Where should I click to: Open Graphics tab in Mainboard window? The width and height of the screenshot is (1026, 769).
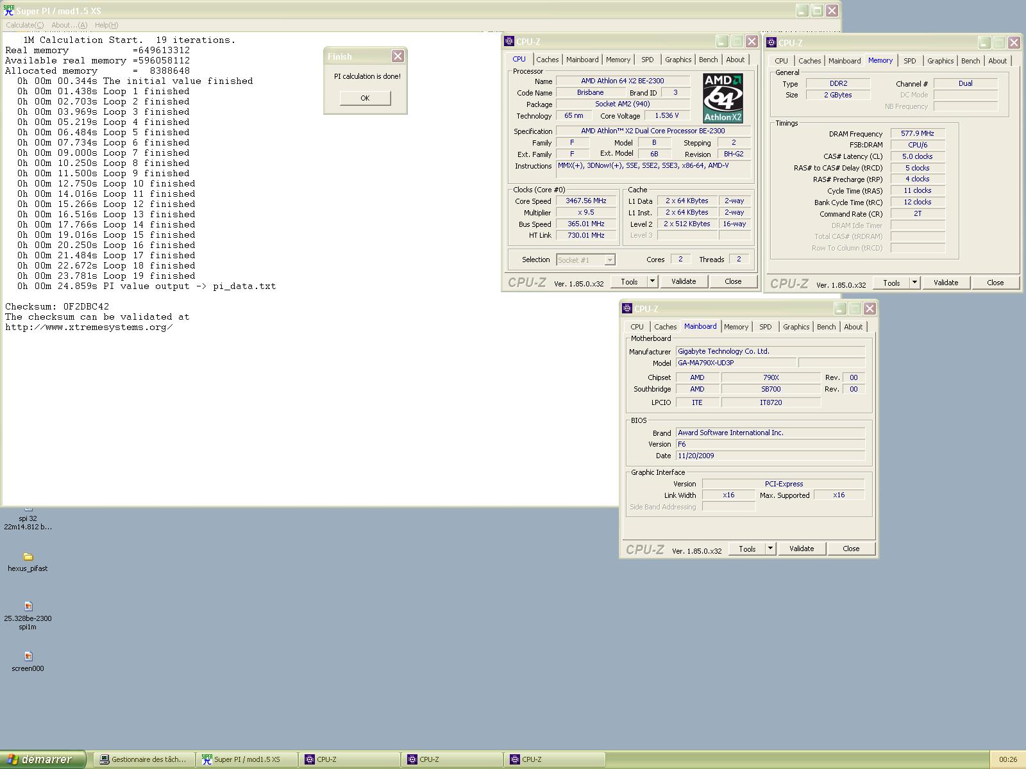(x=796, y=327)
